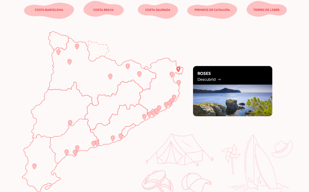Click the arrow icon beside Descubrid

point(219,80)
